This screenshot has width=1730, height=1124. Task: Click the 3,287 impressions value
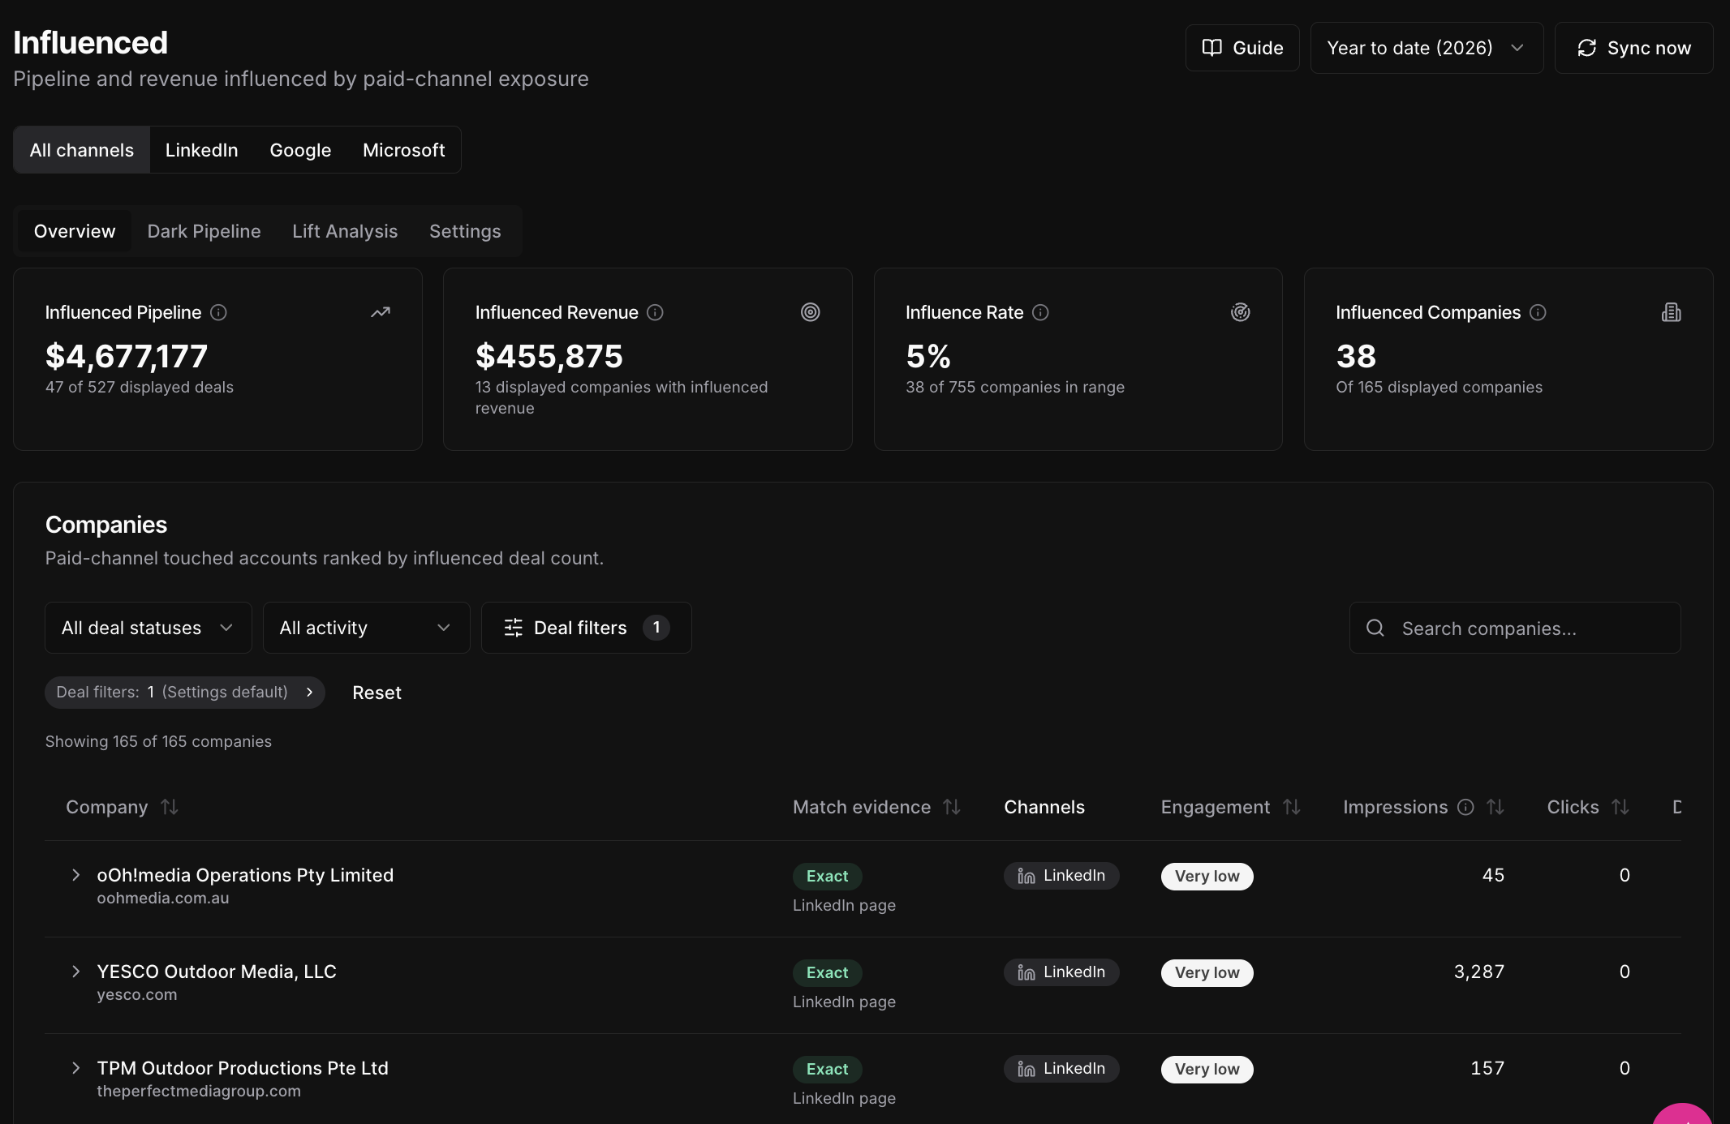(x=1478, y=972)
